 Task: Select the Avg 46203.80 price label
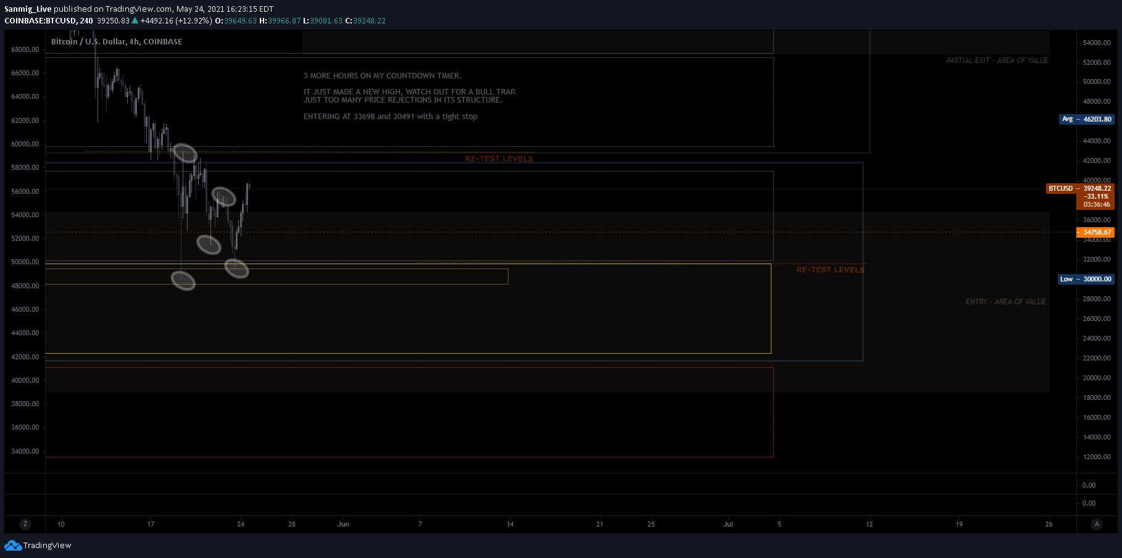(1087, 119)
